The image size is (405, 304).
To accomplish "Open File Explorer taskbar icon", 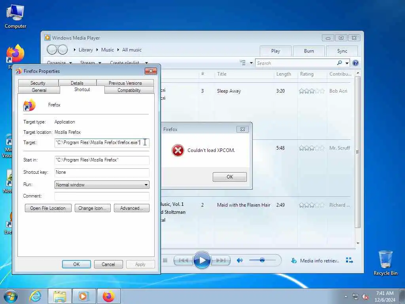I will [x=60, y=296].
